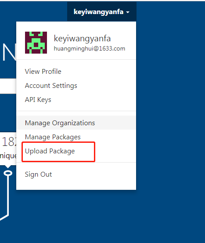Click the caret arrow beside keyiwangyanfa
The image size is (205, 243).
click(x=128, y=12)
